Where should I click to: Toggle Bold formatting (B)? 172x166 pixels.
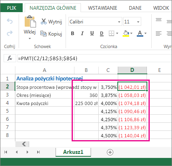(72, 33)
